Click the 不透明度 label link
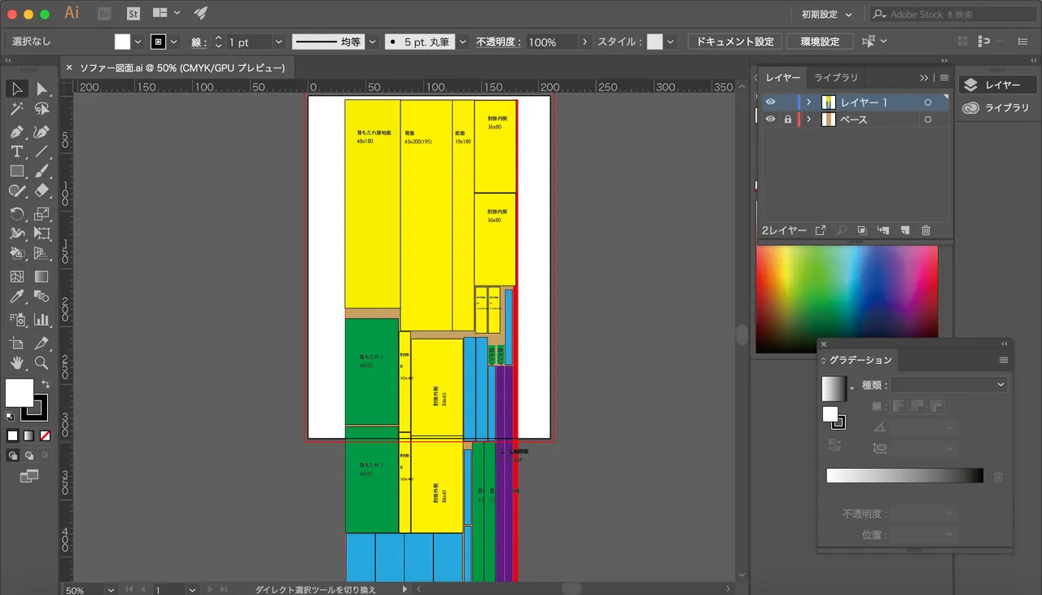Image resolution: width=1042 pixels, height=595 pixels. (x=498, y=42)
